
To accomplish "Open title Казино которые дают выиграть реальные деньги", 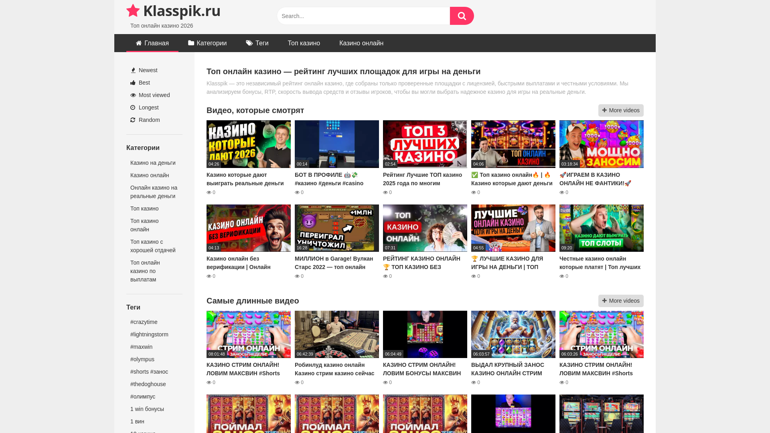I will tap(245, 179).
